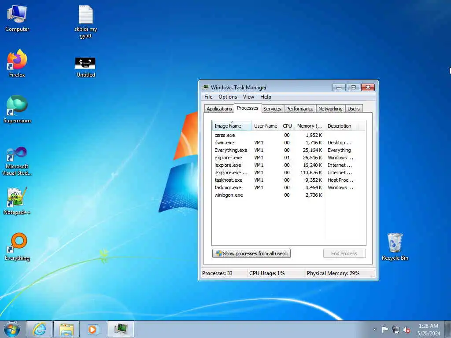451x338 pixels.
Task: Open the File menu
Action: pos(208,97)
